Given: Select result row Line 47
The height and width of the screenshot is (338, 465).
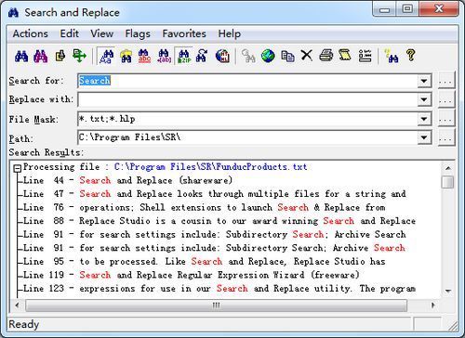Looking at the screenshot, I should point(215,194).
